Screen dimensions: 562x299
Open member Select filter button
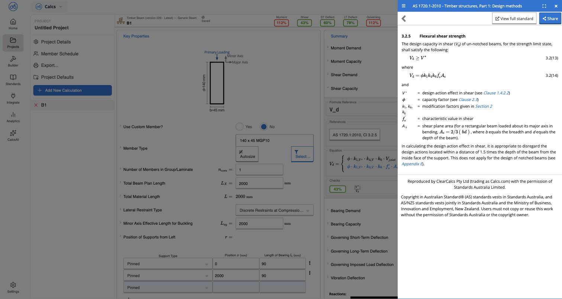(302, 154)
